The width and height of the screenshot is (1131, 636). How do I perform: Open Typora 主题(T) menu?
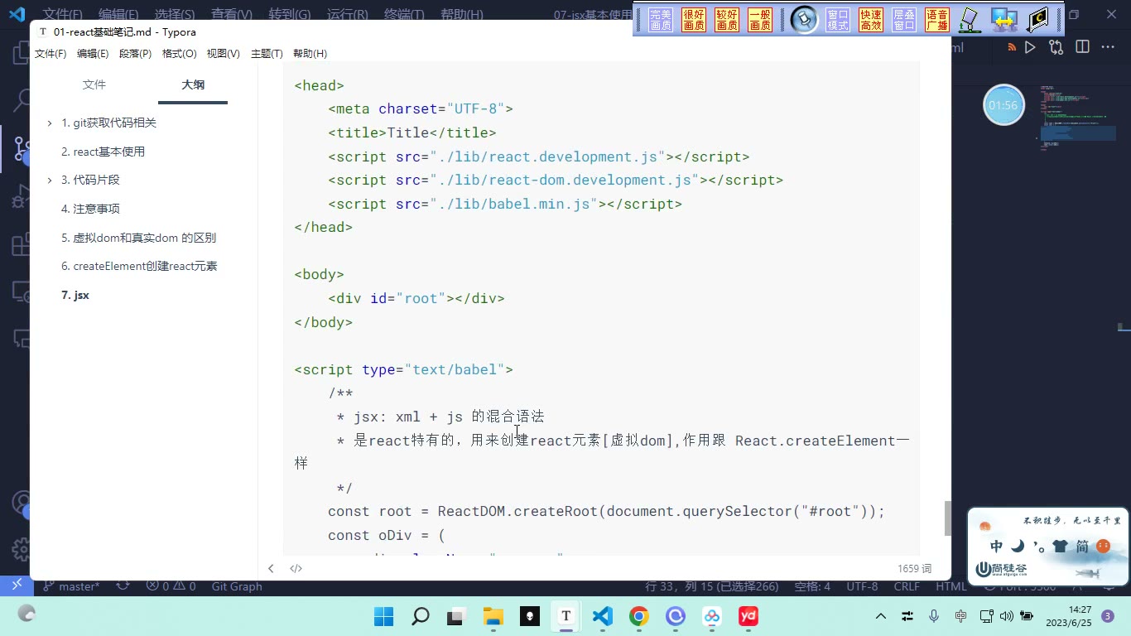click(x=267, y=54)
